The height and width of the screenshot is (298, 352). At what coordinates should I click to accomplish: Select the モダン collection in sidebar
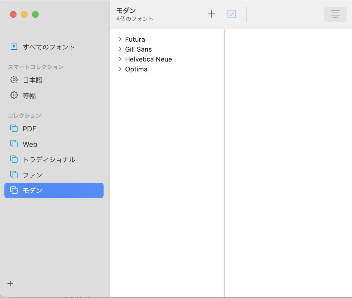coord(54,190)
